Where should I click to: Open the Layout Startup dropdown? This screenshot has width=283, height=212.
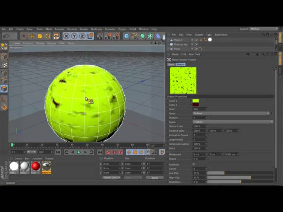coord(264,29)
